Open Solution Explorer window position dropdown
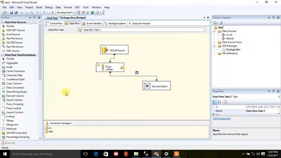This screenshot has width=281, height=158. [269, 18]
